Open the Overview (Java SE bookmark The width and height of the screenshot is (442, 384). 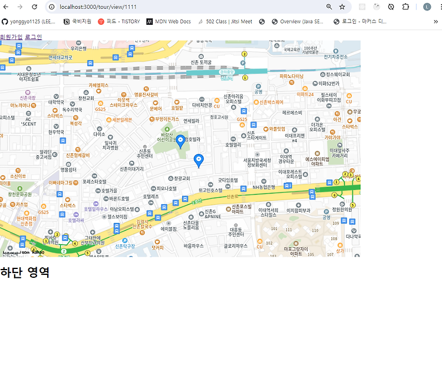[298, 22]
